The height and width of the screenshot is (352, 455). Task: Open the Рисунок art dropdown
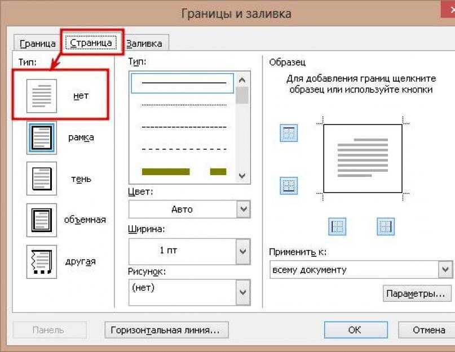point(243,292)
